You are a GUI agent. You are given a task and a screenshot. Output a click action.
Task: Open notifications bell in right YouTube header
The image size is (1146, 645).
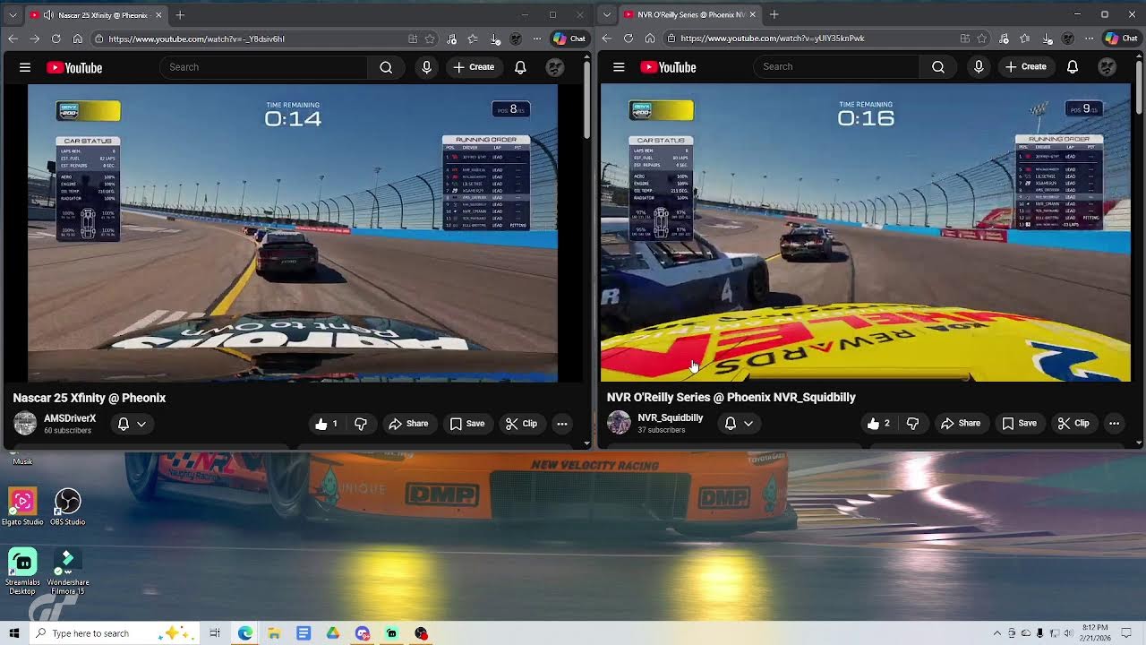coord(1073,67)
